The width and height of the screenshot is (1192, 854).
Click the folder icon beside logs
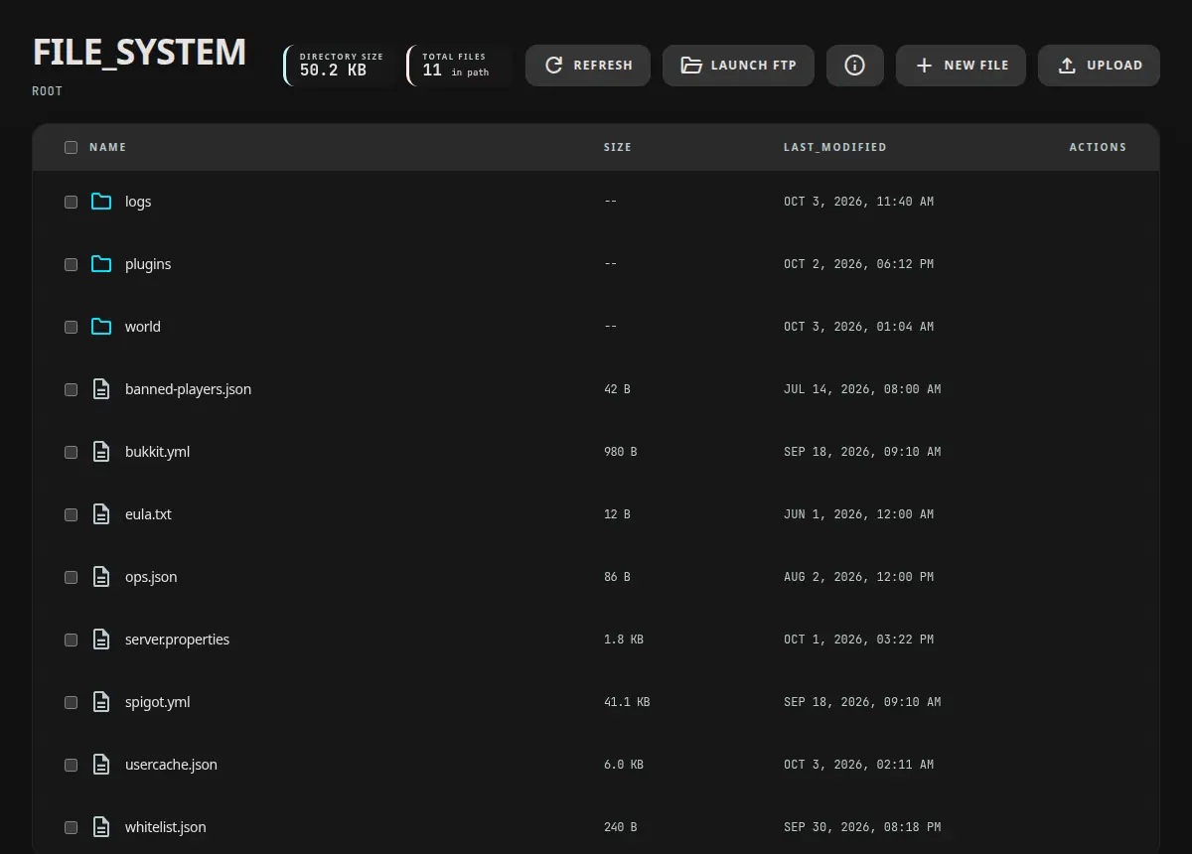(x=101, y=202)
